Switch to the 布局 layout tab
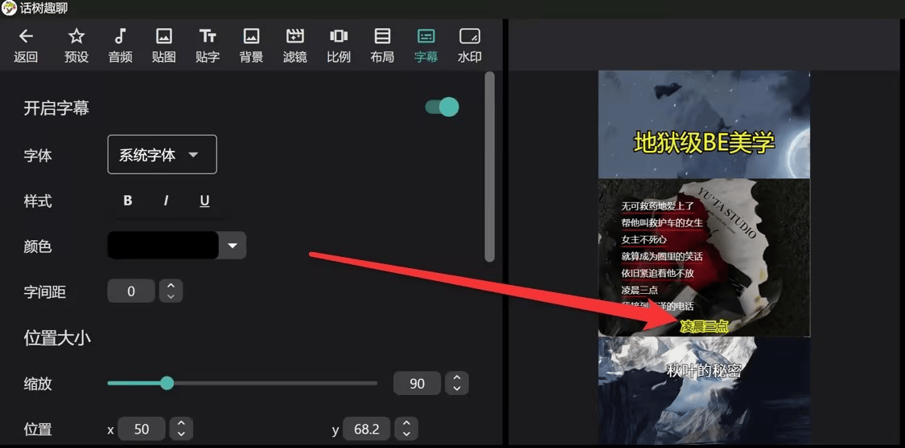Image resolution: width=905 pixels, height=448 pixels. point(382,45)
